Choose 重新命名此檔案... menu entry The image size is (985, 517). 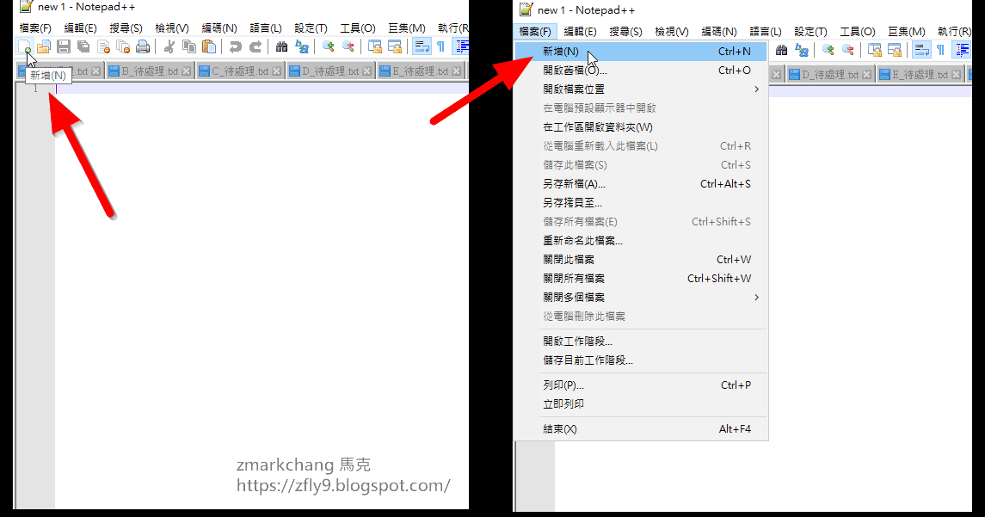pos(641,241)
